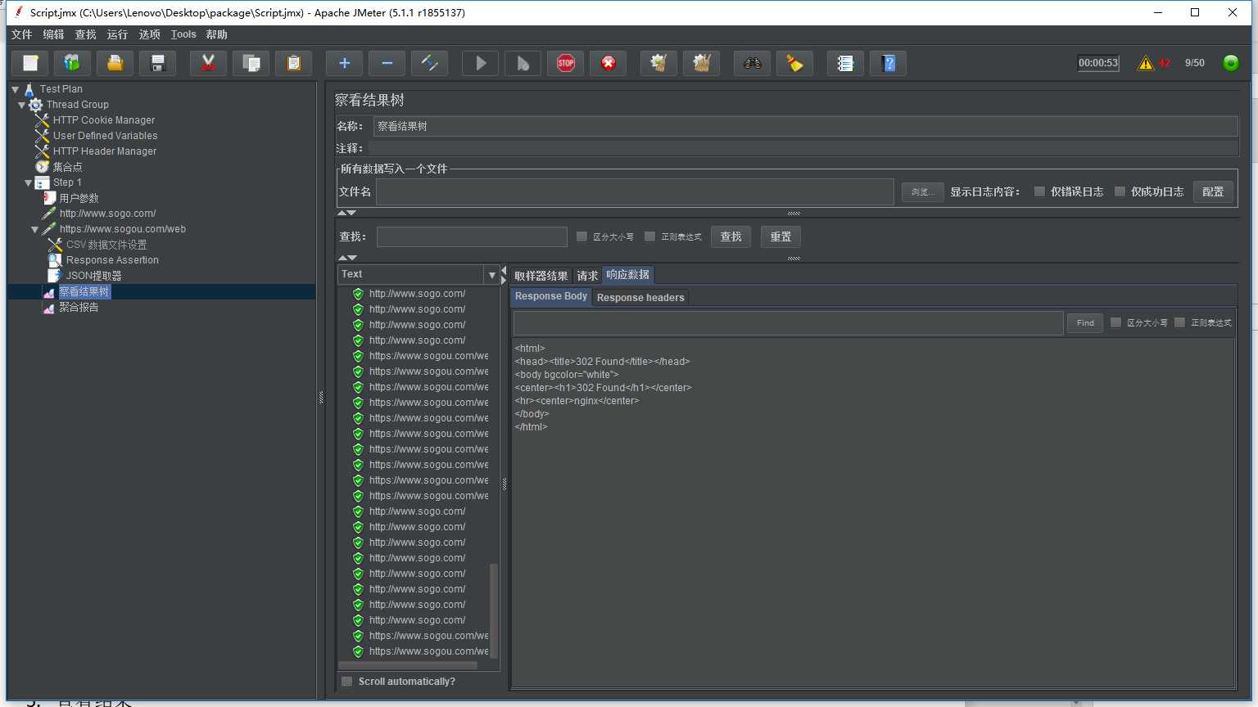The width and height of the screenshot is (1258, 707).
Task: Open Search with the binoculars icon
Action: 752,63
